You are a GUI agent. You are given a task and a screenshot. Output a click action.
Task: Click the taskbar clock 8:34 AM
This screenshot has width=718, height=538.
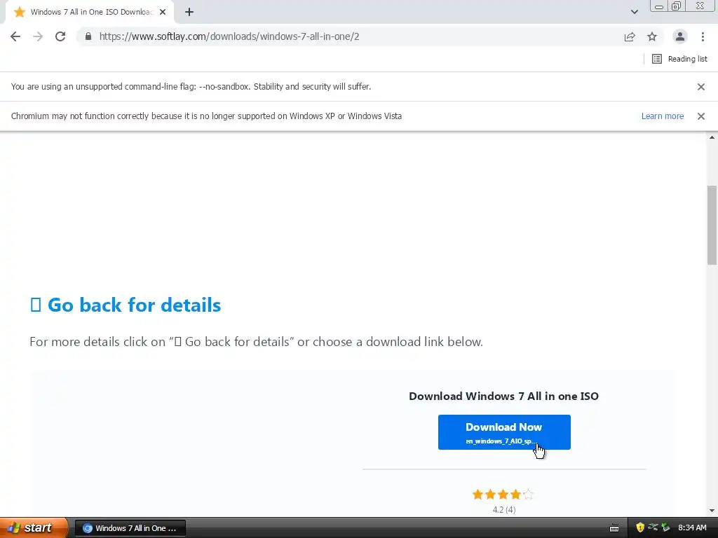tap(692, 528)
